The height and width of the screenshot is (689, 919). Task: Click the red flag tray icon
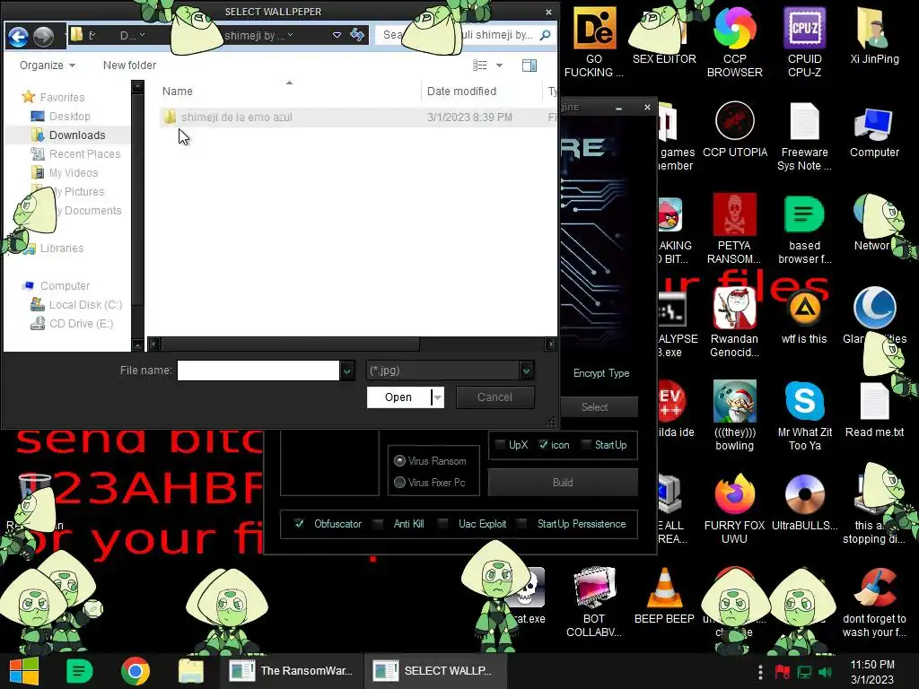point(782,672)
